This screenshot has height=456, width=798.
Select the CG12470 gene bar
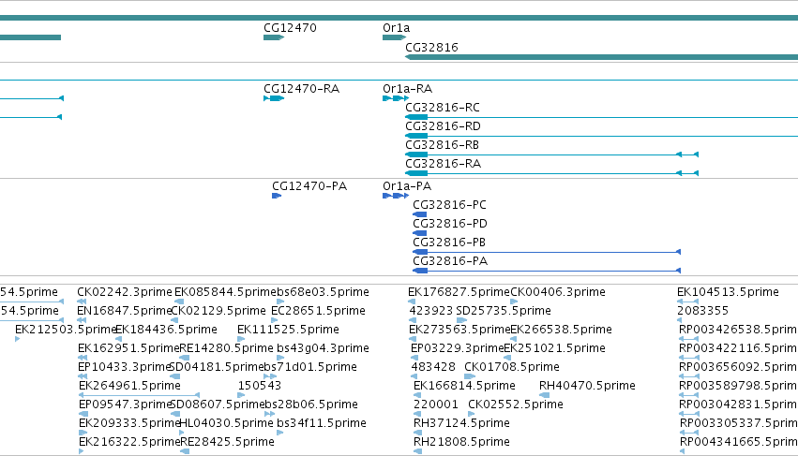(274, 37)
